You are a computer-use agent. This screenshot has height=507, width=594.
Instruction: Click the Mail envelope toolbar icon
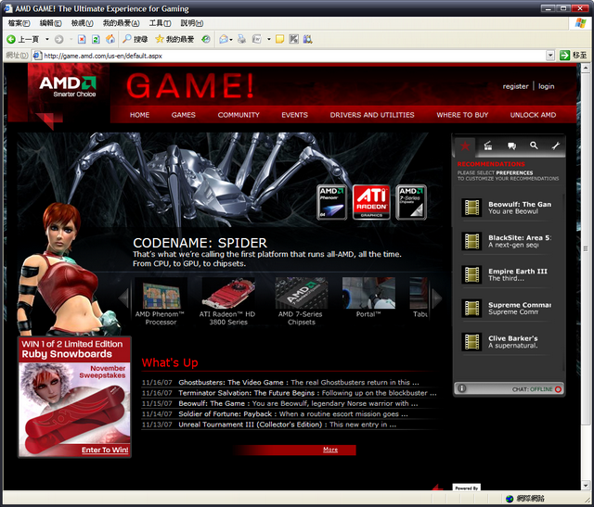pyautogui.click(x=224, y=39)
